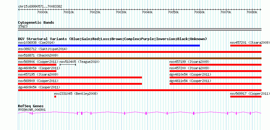Click the red bar under nsv457200
Viewport: 270px width, 130px height.
point(216,71)
